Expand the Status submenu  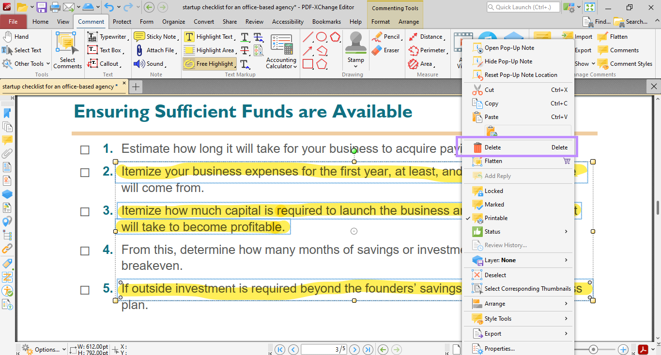coord(492,231)
